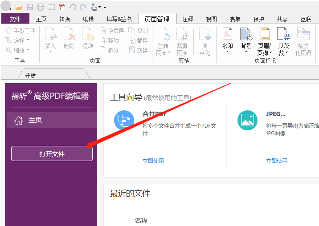
Task: Switch to the 编辑 tab
Action: point(88,19)
